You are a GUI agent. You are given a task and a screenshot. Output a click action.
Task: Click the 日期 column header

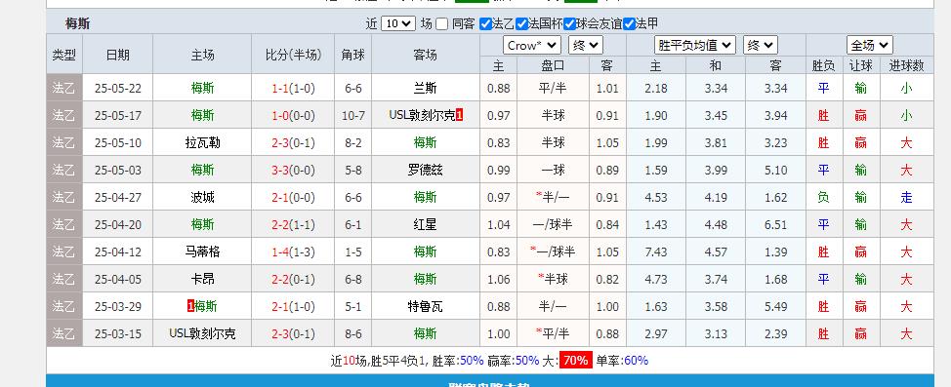118,55
